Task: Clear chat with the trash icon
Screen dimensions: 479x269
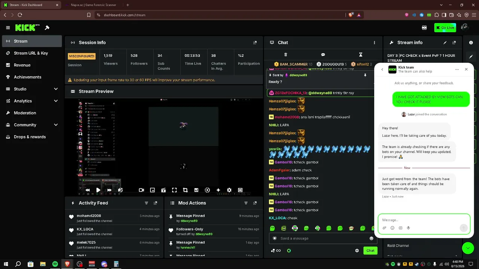Action: click(286, 55)
